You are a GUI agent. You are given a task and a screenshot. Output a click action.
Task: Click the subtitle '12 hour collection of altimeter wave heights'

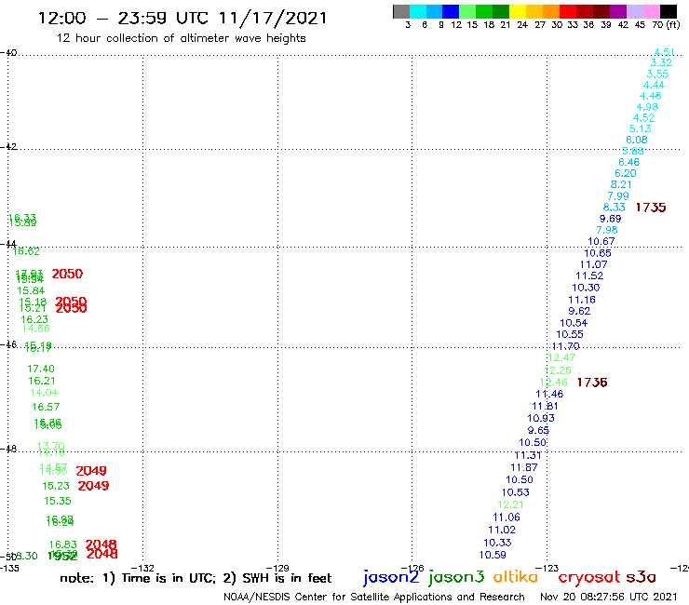[181, 38]
